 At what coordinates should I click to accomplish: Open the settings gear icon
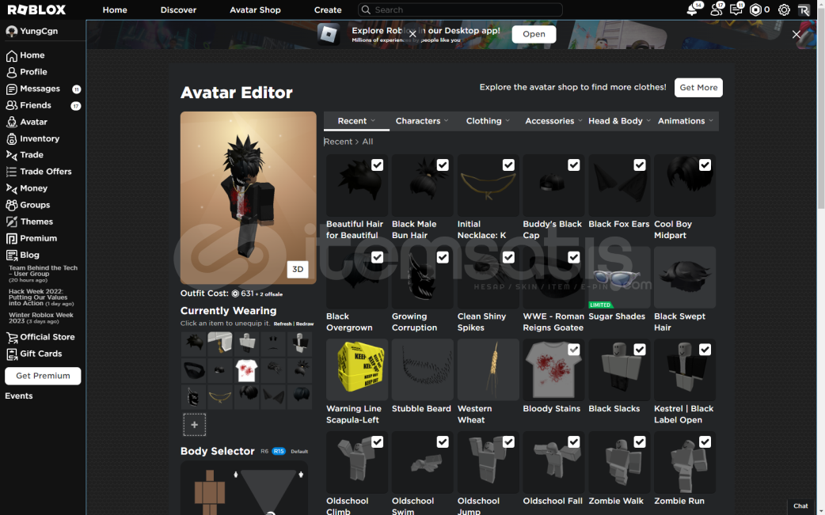click(784, 9)
